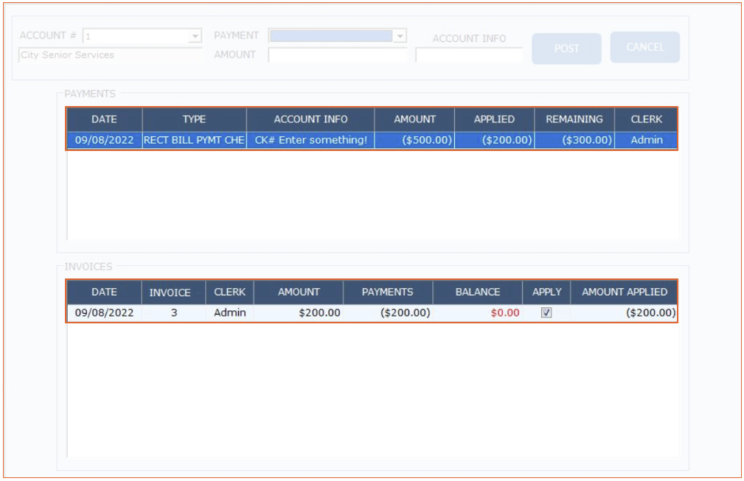Screen dimensions: 744x481
Task: Click the BALANCE column header in Invoices
Action: (477, 292)
